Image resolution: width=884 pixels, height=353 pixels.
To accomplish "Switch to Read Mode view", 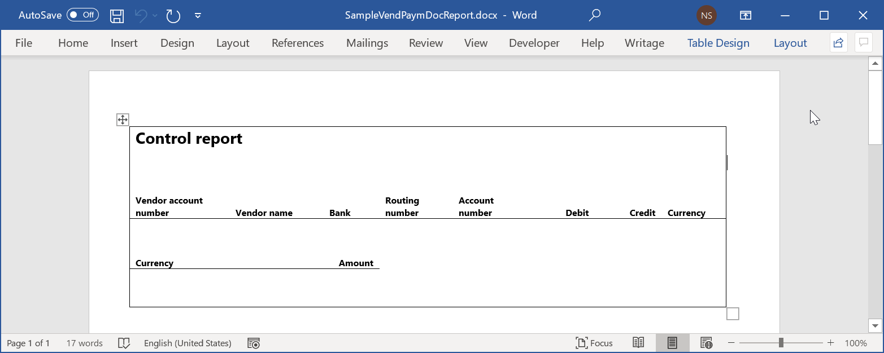I will tap(638, 343).
